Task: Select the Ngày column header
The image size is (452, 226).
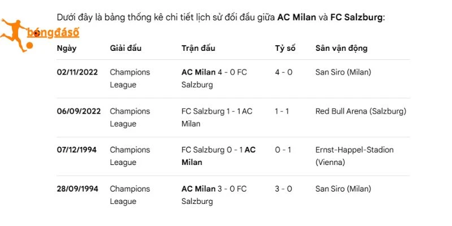Action: click(67, 49)
